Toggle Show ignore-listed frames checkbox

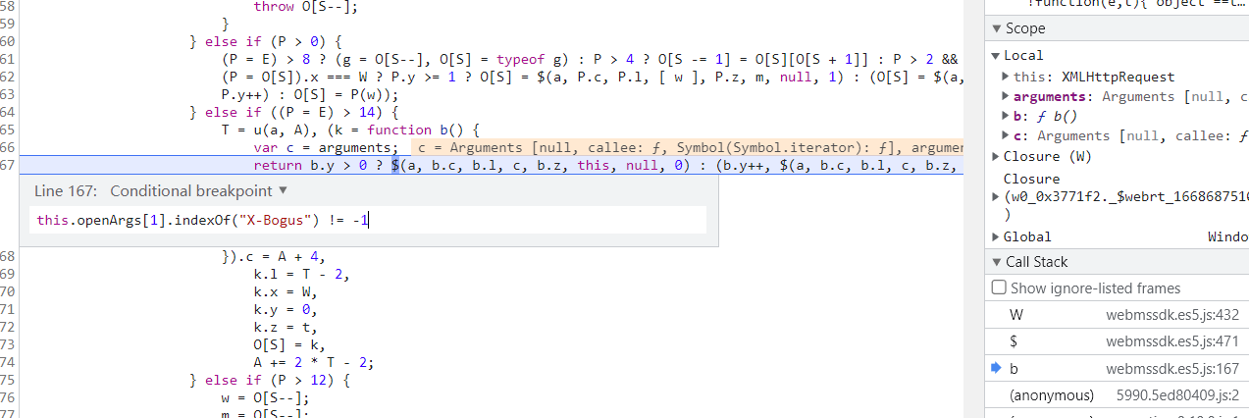999,288
